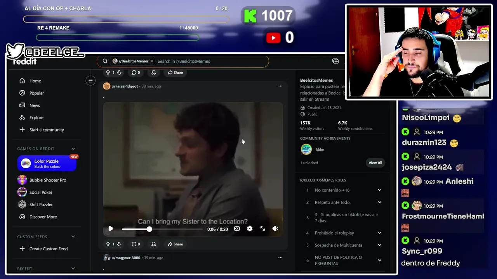This screenshot has width=497, height=279.
Task: Click the RE 4 REMAKE goal progress bar
Action: 118,38
